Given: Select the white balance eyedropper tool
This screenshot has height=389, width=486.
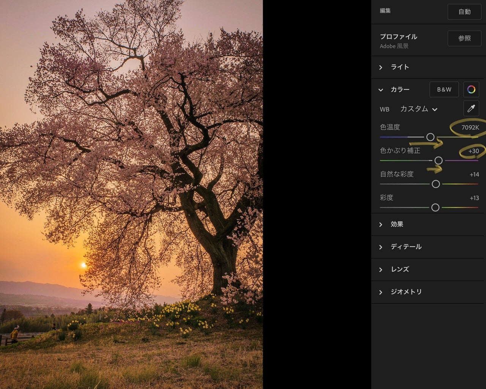Looking at the screenshot, I should point(471,109).
